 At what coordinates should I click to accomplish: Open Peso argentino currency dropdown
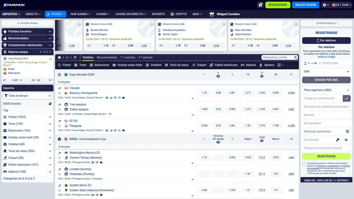[326, 90]
